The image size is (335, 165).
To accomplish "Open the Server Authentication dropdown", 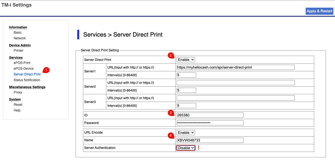I will 186,148.
